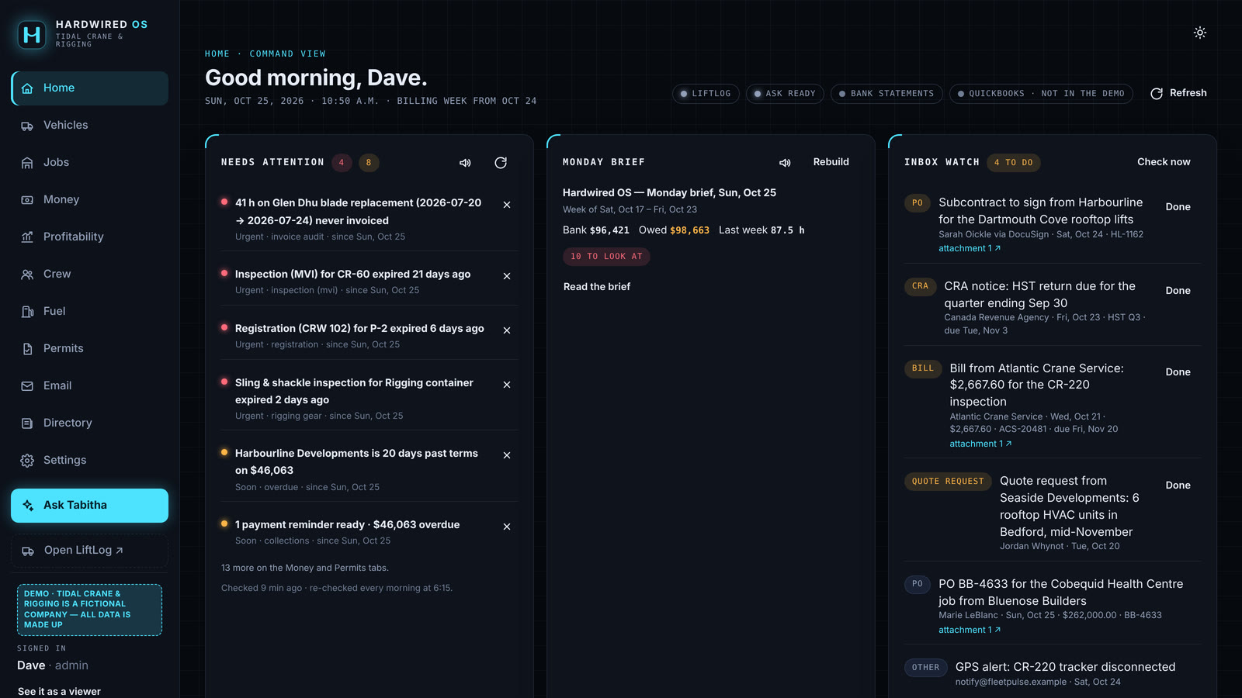Dismiss the payment reminder ready alert

[507, 527]
